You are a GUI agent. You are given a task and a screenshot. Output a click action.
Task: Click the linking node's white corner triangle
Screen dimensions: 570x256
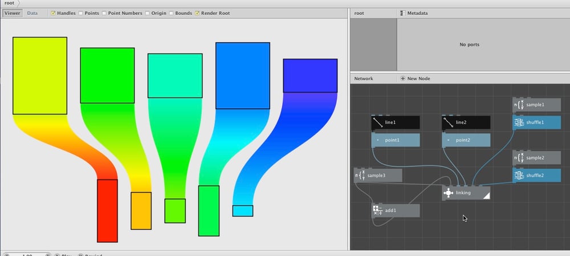click(487, 196)
